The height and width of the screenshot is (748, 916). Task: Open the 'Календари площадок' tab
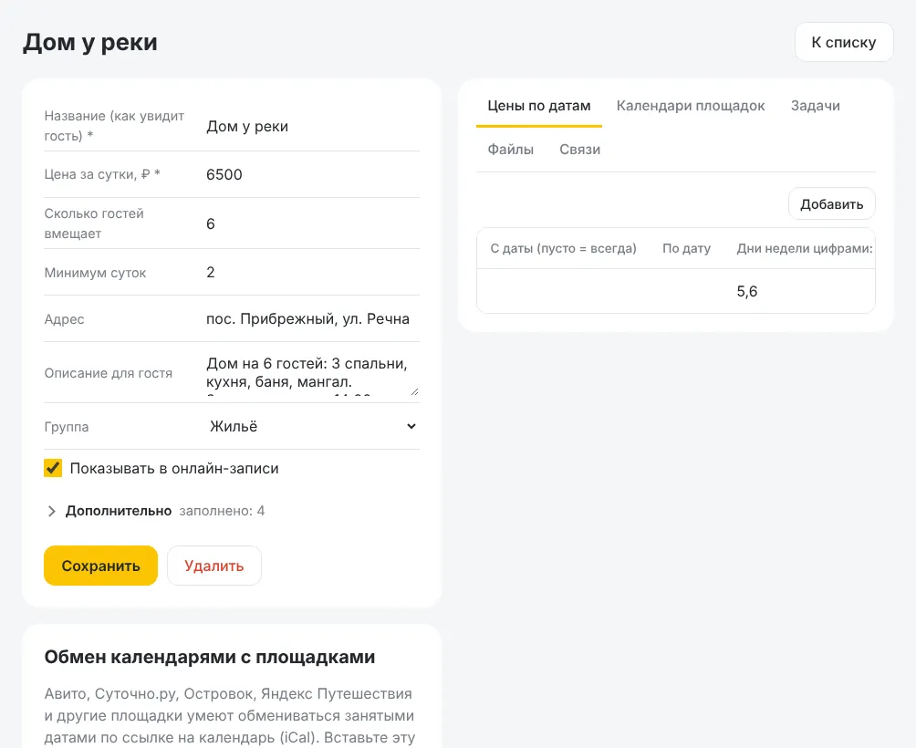[691, 106]
